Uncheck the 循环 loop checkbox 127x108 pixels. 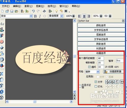[x=89, y=67]
